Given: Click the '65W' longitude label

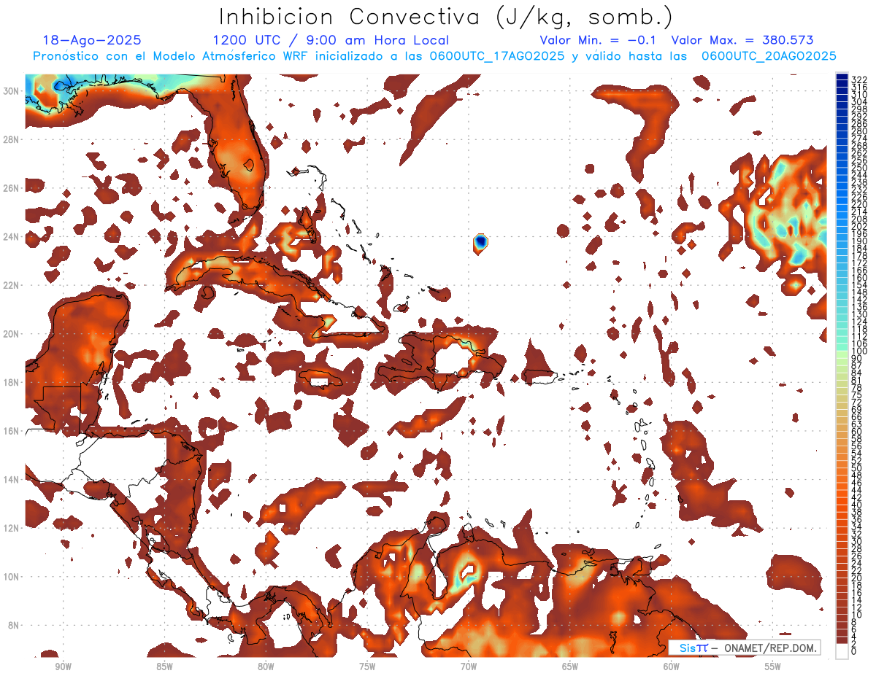Looking at the screenshot, I should click(570, 666).
